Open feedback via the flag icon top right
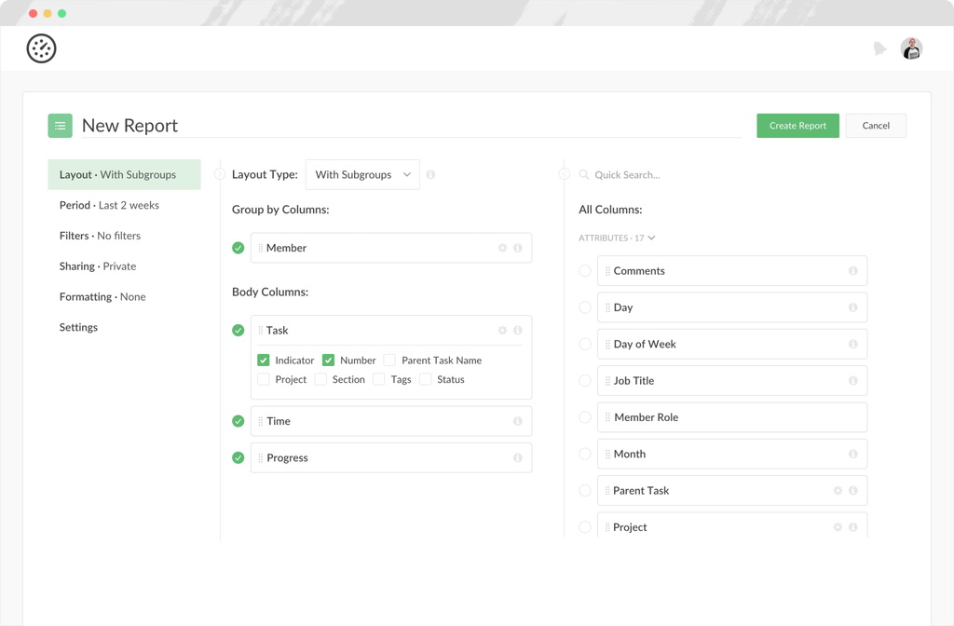This screenshot has width=954, height=626. [879, 48]
